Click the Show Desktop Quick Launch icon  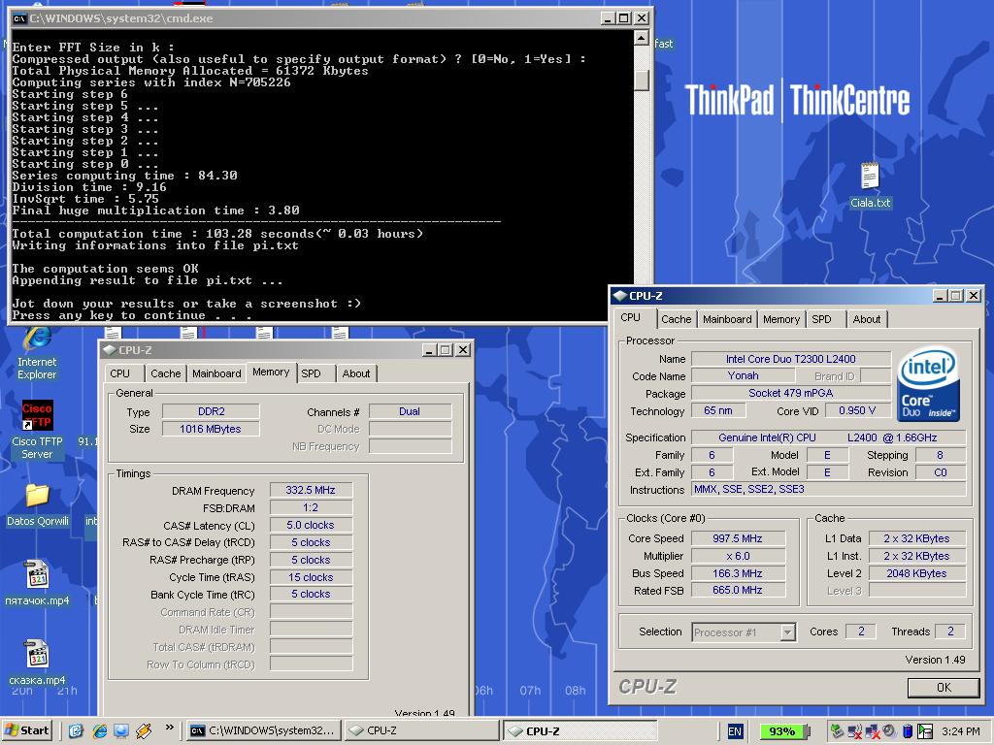coord(121,730)
